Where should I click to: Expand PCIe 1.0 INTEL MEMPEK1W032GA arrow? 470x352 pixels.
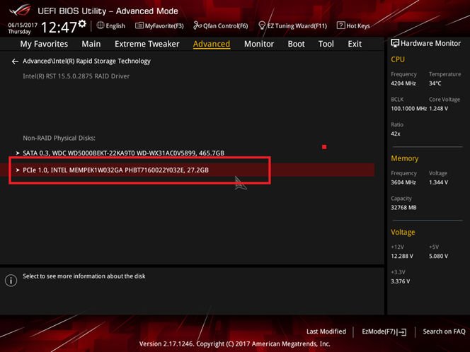coord(18,170)
